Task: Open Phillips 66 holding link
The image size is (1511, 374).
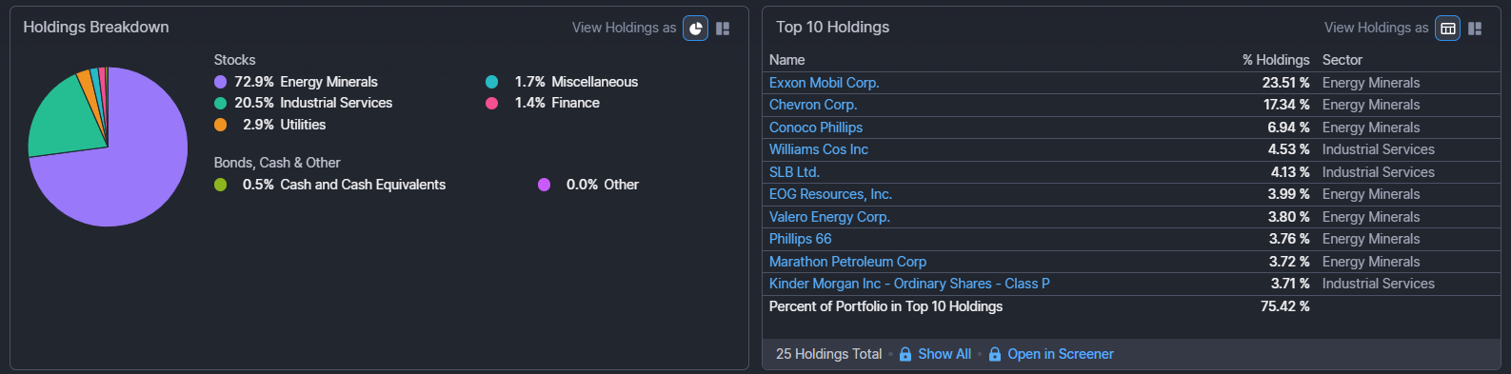Action: click(801, 239)
